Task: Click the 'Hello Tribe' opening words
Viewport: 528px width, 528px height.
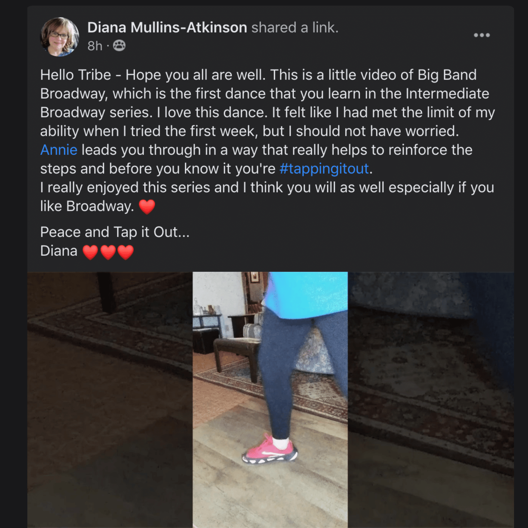Action: [x=75, y=75]
